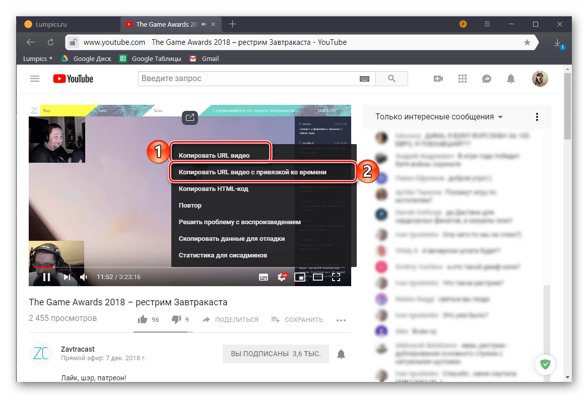Open the Google Диск bookmark
Viewport: 588px width, 398px height.
click(x=87, y=58)
